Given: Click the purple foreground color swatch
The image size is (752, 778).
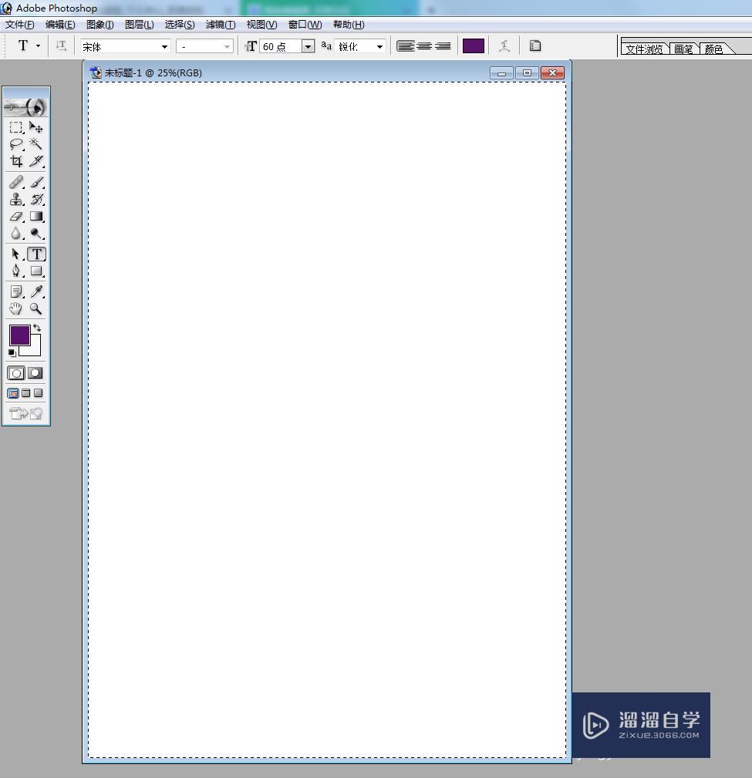Looking at the screenshot, I should 19,335.
